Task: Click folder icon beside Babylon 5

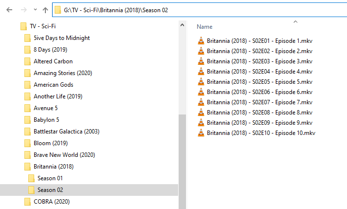Action: point(27,120)
